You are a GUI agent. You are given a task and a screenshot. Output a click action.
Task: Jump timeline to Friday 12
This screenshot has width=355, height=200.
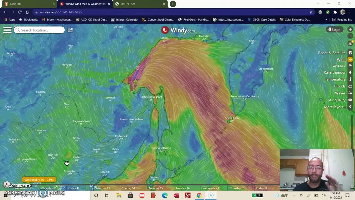click(74, 188)
